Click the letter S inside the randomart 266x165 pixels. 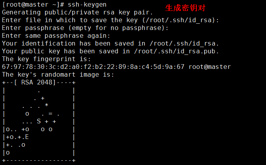[39, 121]
